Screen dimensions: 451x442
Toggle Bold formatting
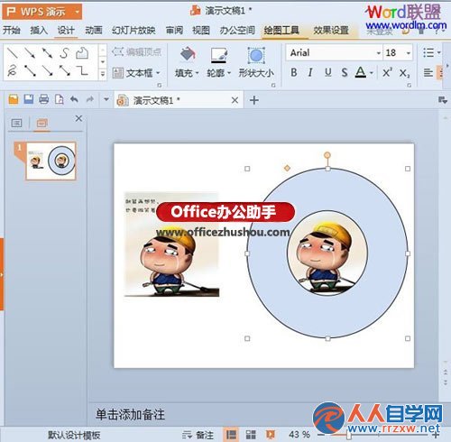point(294,72)
